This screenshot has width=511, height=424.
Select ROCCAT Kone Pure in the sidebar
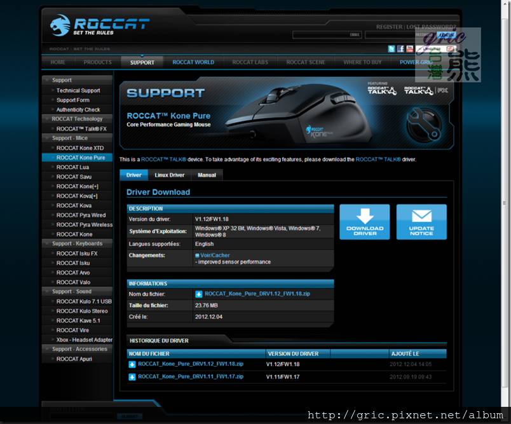tap(78, 158)
